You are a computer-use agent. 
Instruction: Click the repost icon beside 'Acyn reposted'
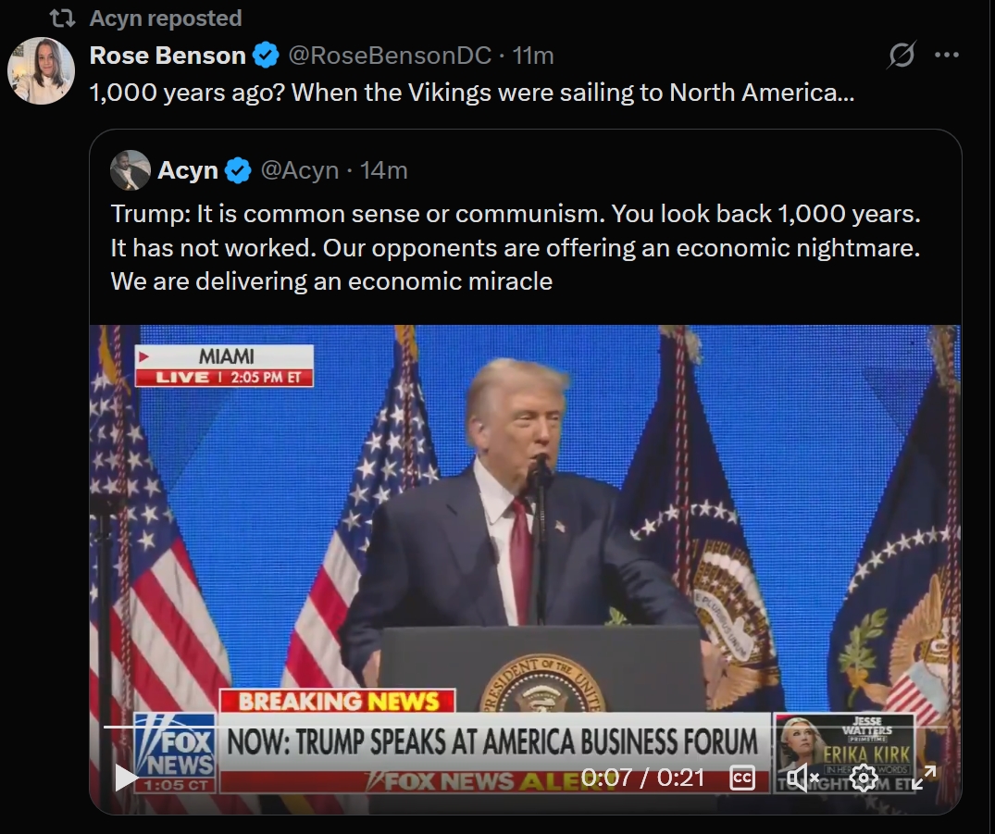point(62,19)
